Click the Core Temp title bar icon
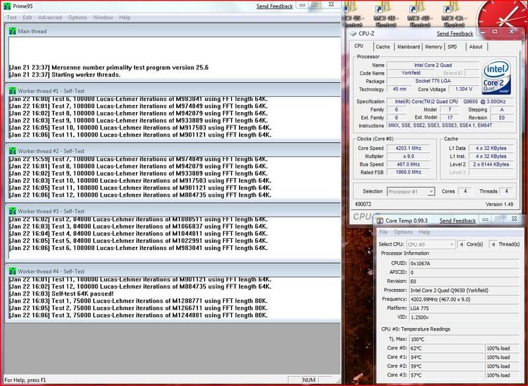Screen dimensions: 528x386 (380, 220)
